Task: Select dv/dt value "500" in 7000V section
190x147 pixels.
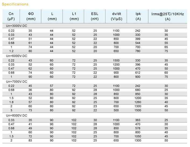Action: 116,110
